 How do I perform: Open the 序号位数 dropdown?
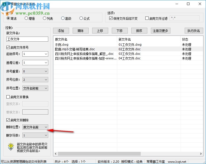(46, 80)
